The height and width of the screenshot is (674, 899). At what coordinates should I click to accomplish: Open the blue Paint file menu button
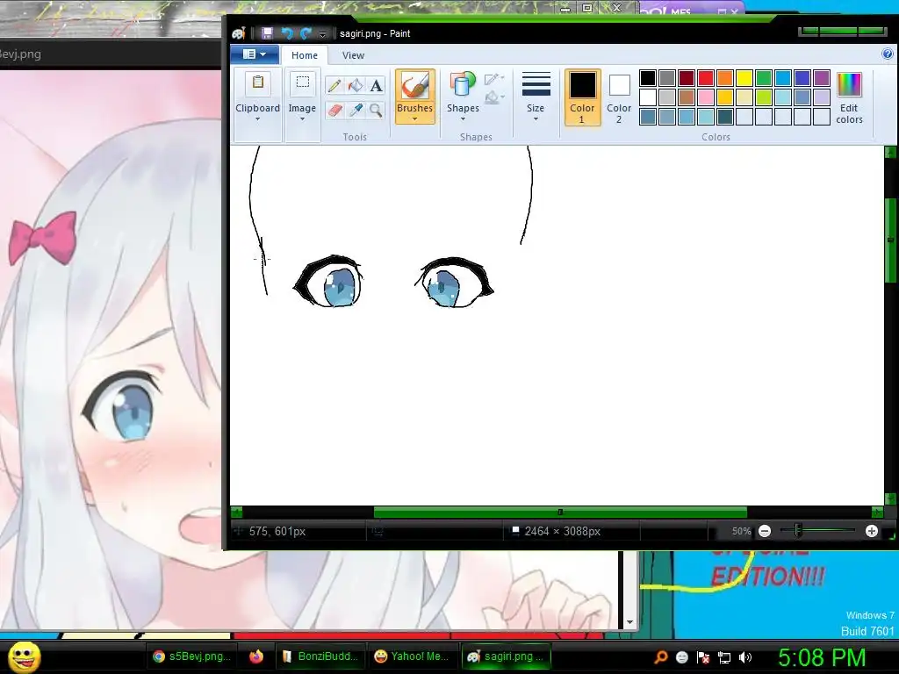pos(255,54)
